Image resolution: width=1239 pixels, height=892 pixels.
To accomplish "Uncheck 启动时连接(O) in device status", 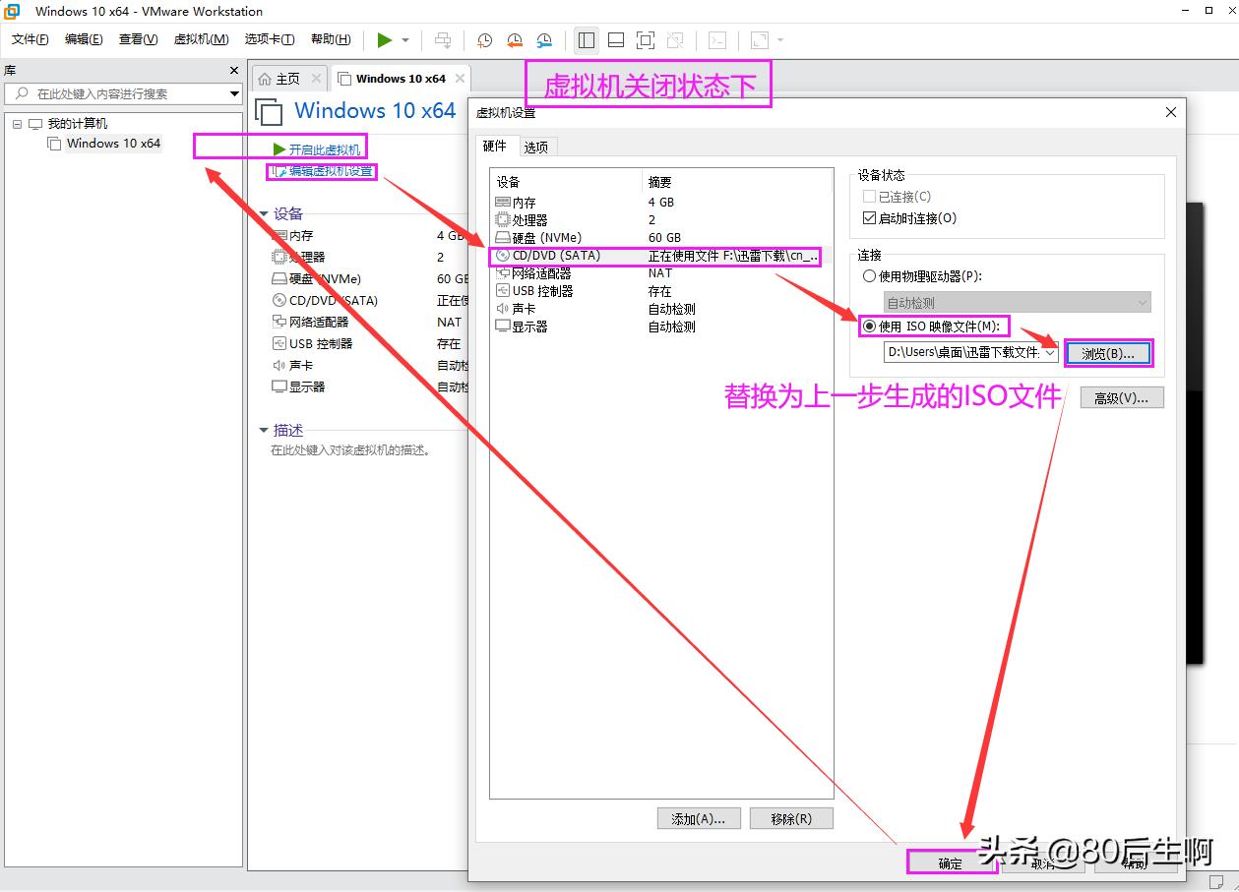I will coord(869,218).
